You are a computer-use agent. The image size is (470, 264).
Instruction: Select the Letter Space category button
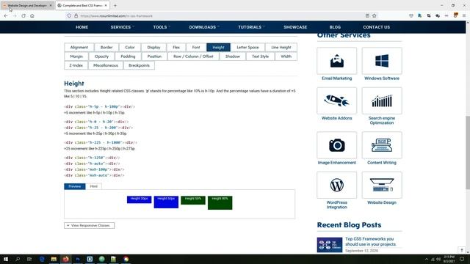pyautogui.click(x=247, y=47)
